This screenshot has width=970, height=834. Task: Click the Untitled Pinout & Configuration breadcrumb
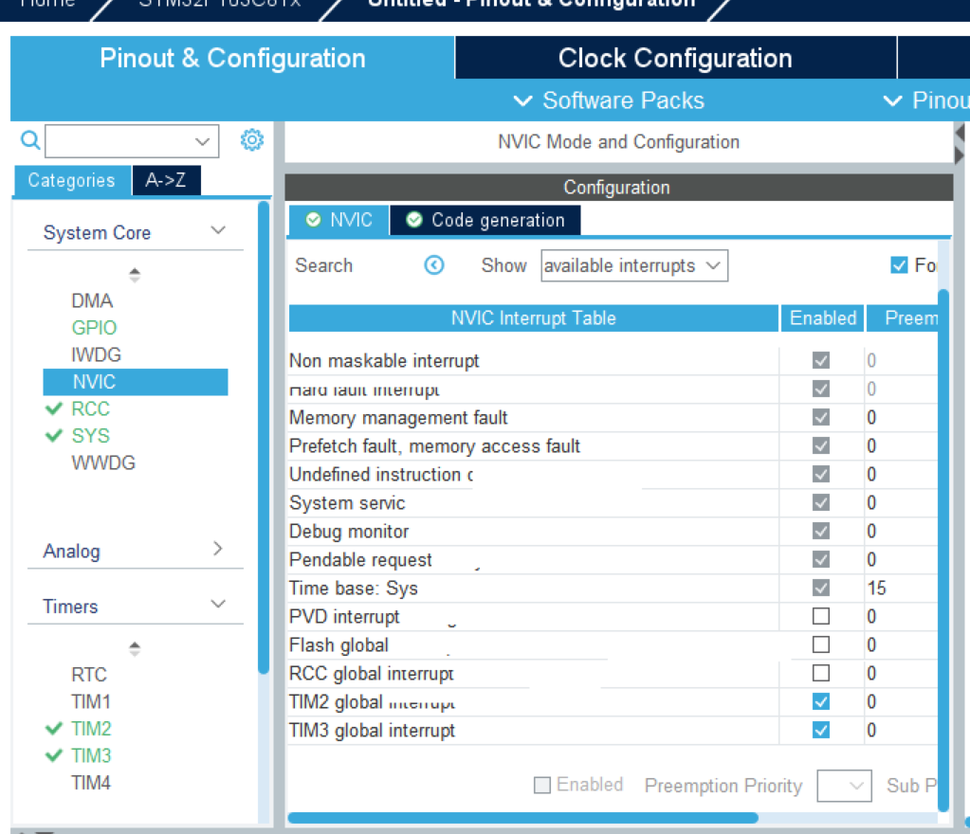click(531, 4)
